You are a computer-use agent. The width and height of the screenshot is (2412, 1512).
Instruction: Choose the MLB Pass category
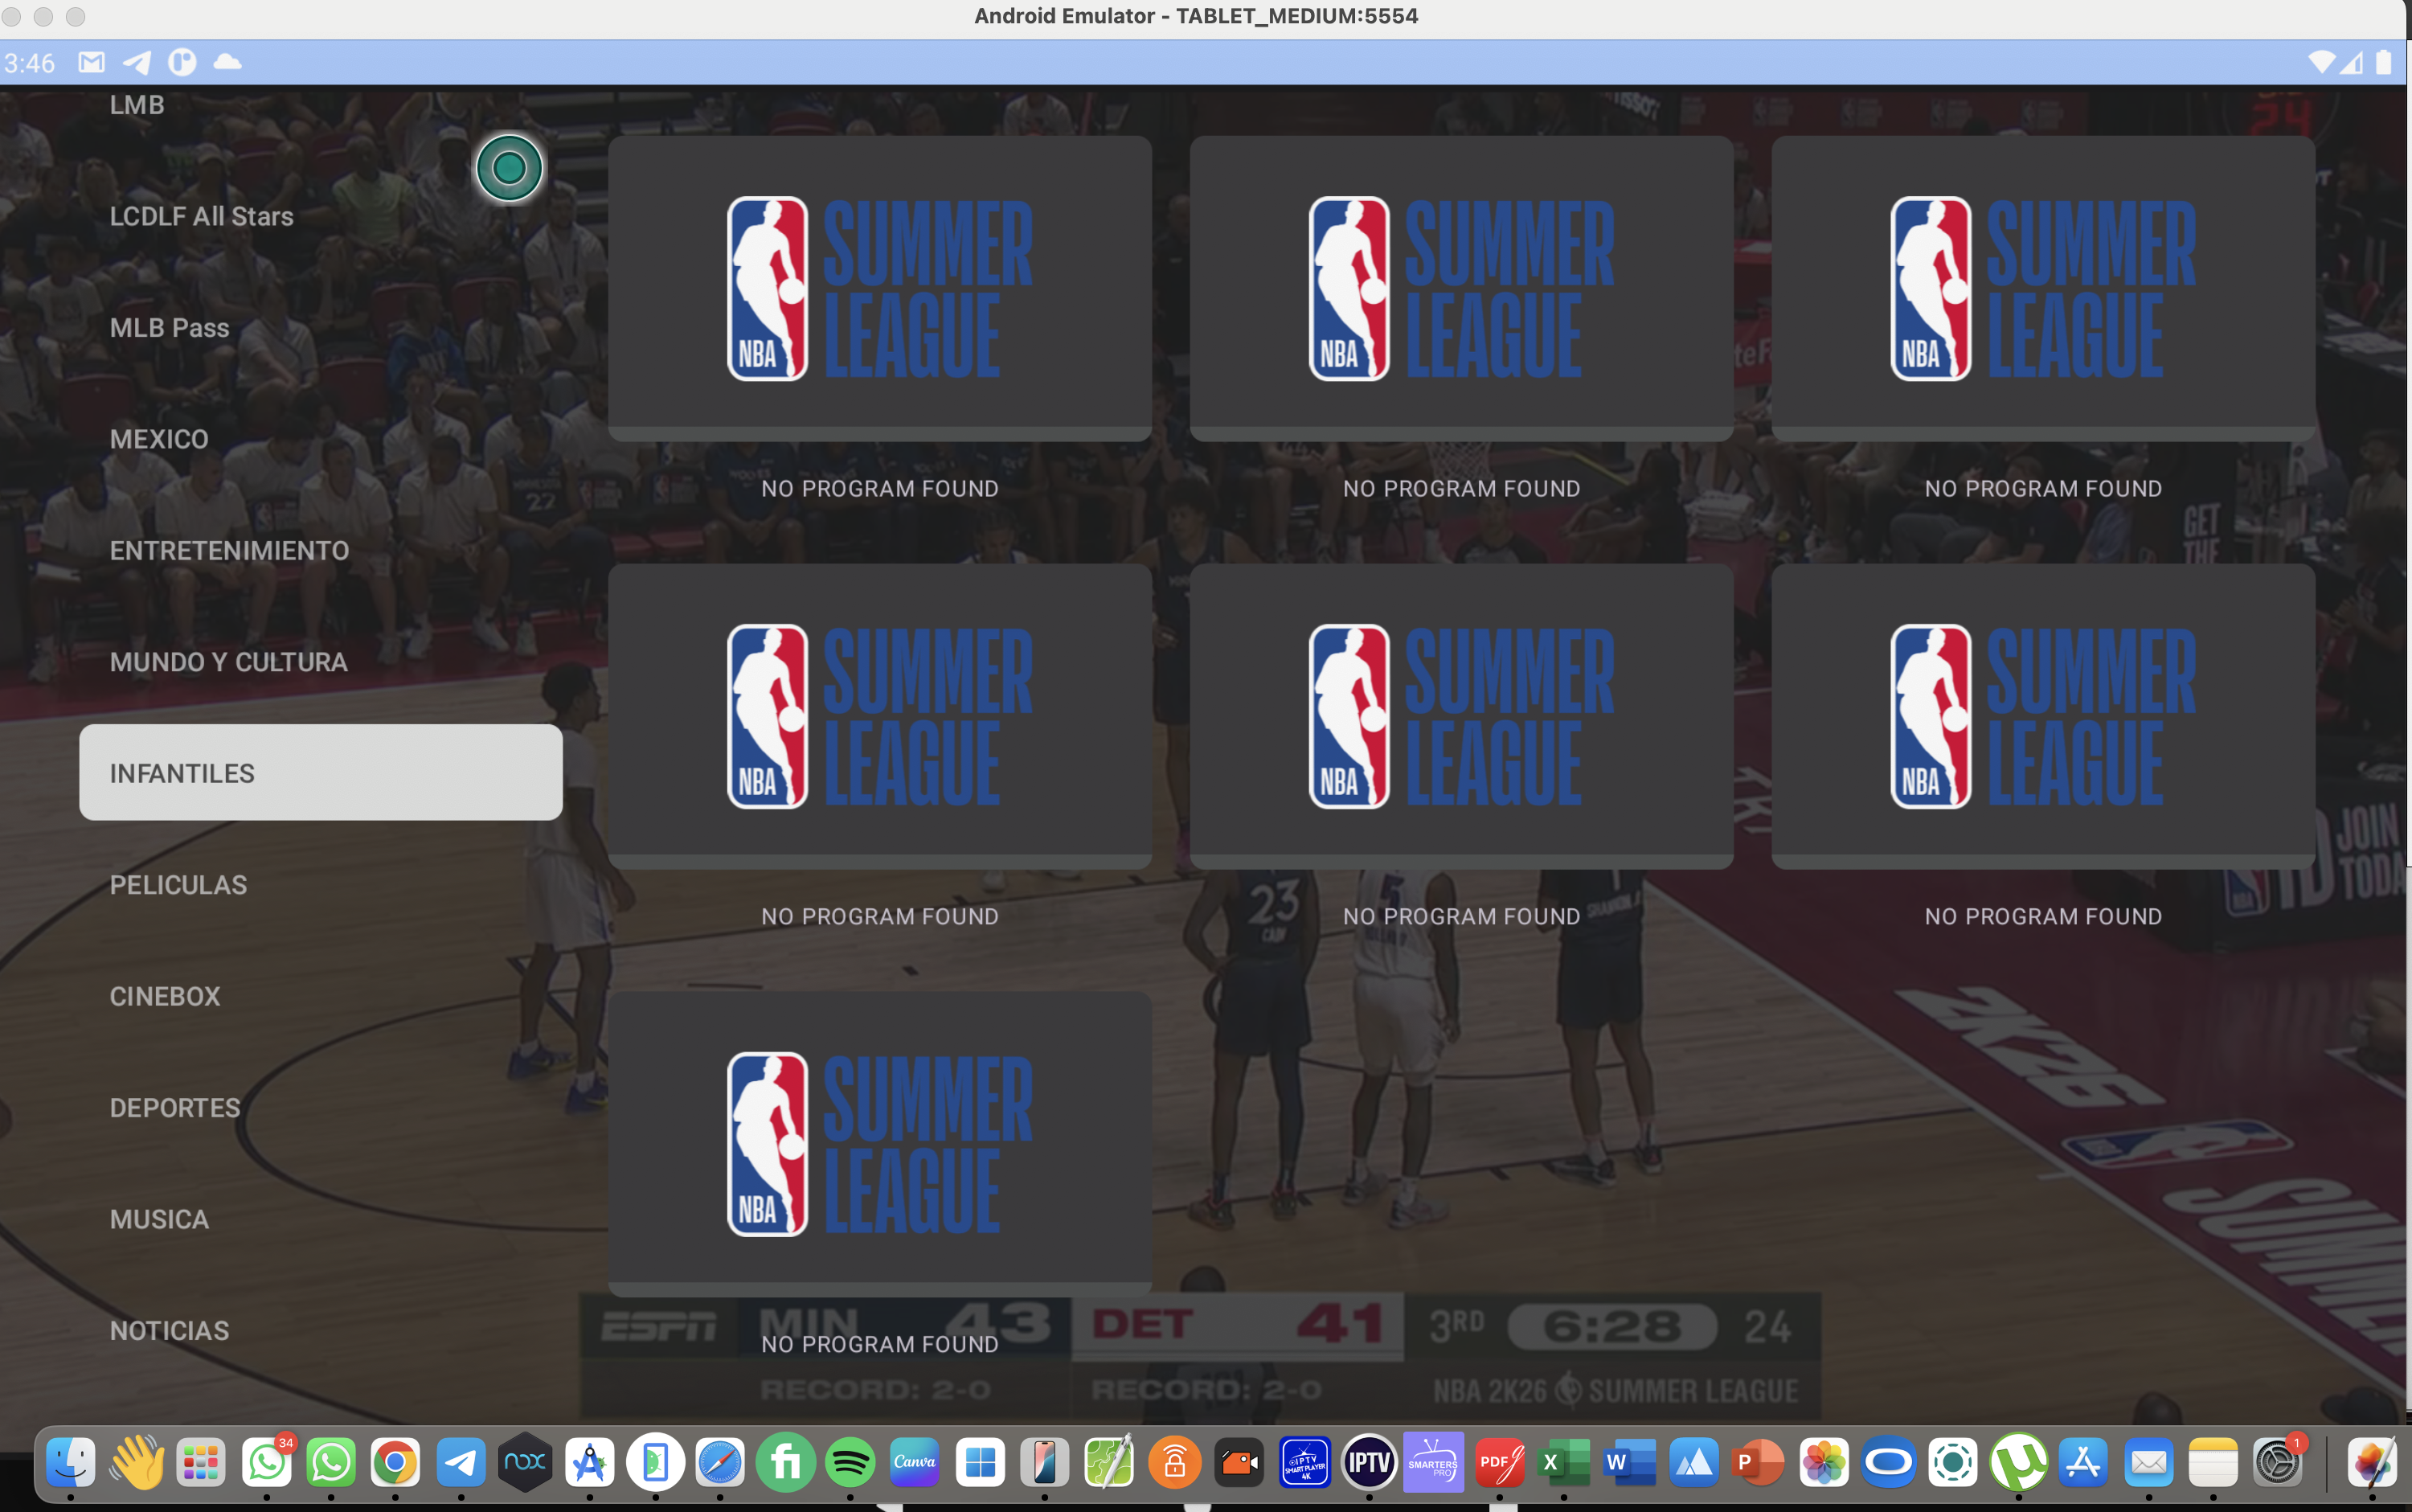pos(170,327)
